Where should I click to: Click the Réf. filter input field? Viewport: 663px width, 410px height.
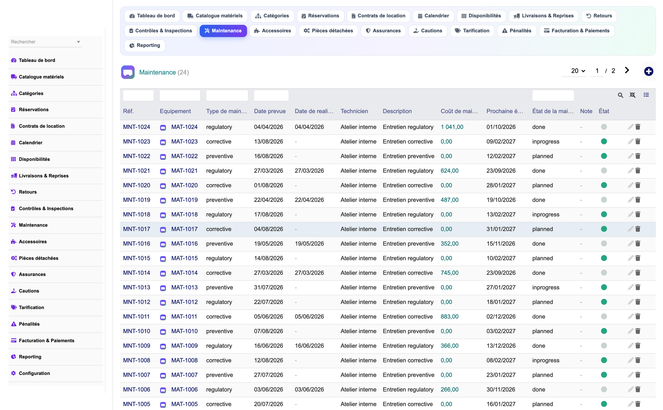(x=138, y=96)
